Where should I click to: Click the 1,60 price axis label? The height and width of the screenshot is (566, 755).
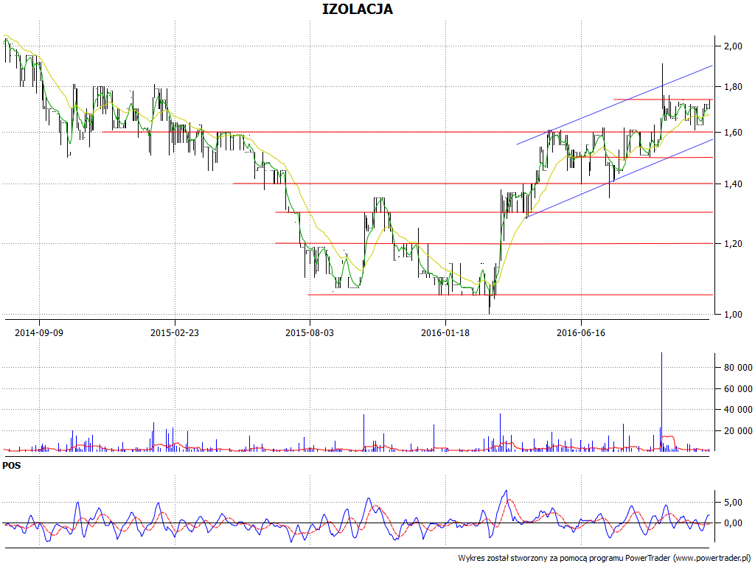pyautogui.click(x=733, y=133)
